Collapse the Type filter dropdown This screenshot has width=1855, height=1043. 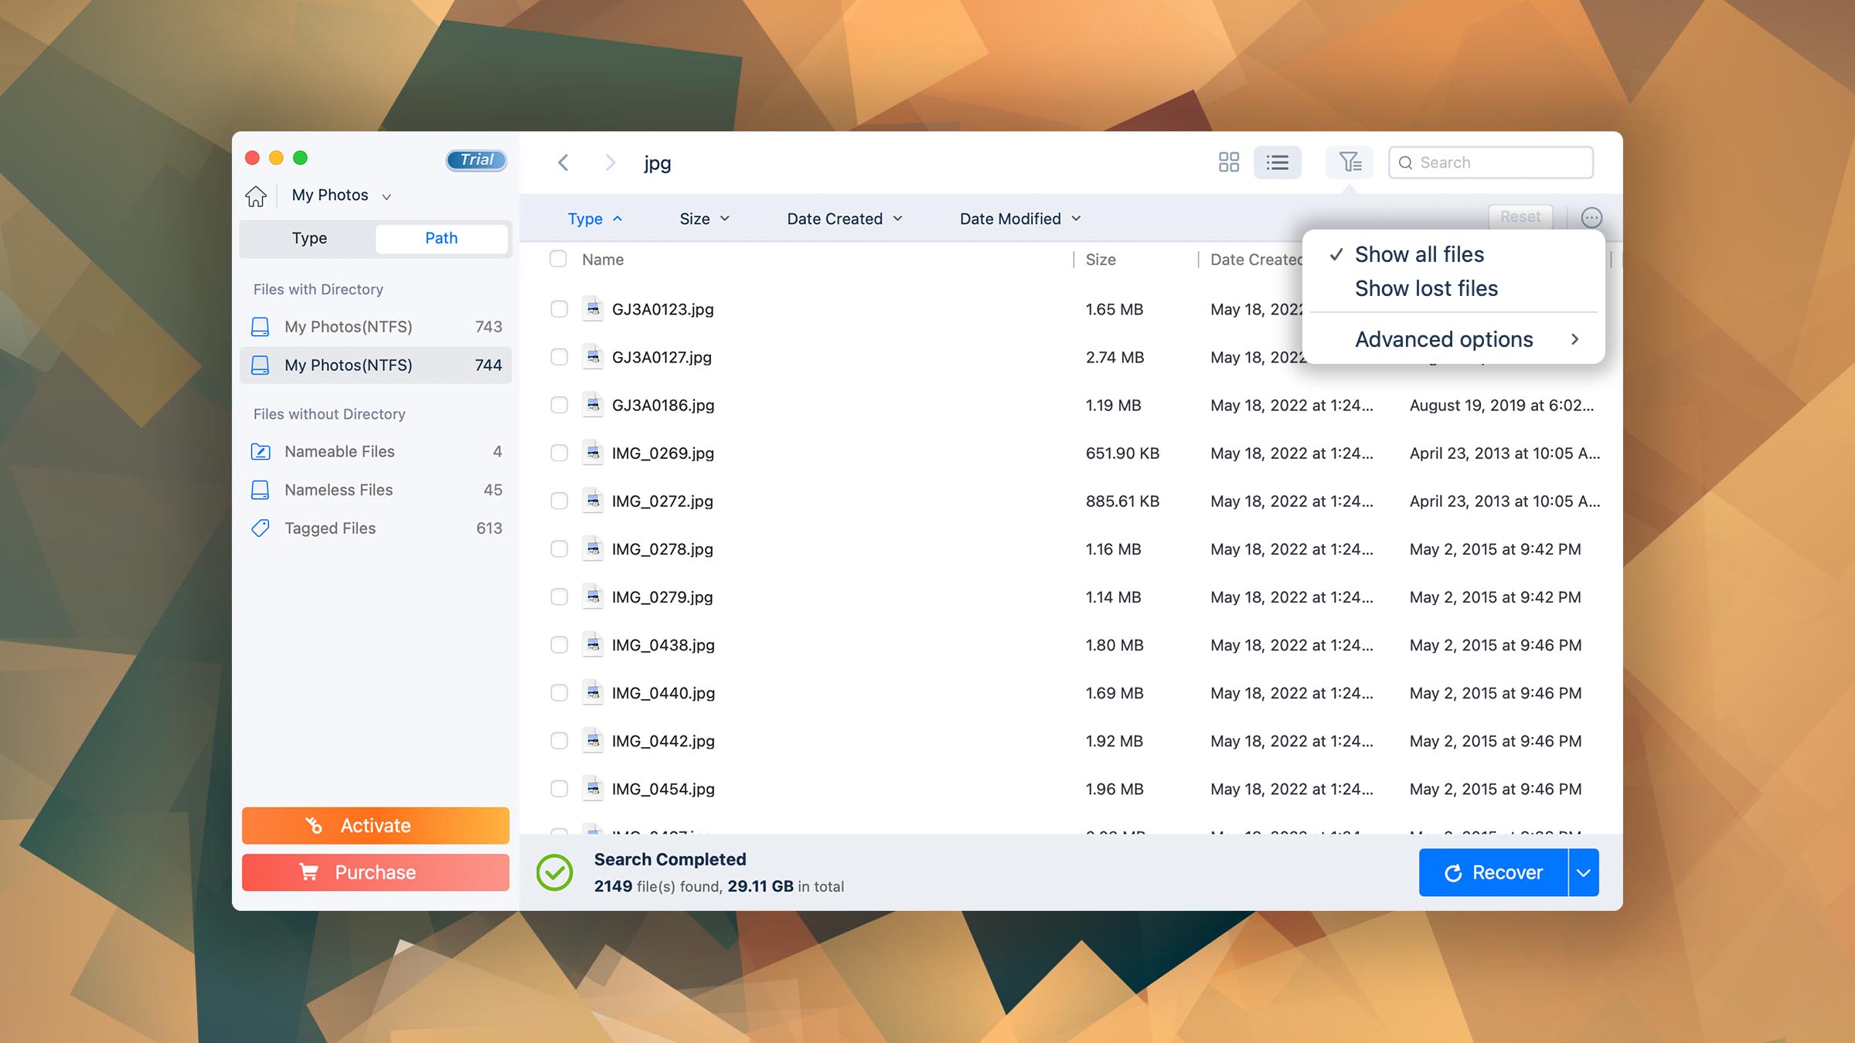(x=594, y=219)
